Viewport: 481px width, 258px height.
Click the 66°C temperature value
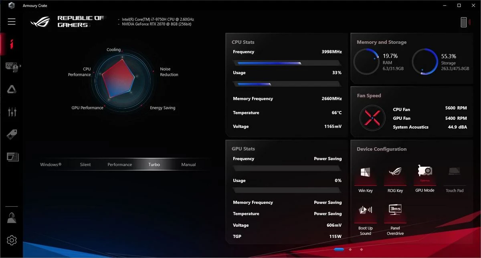click(337, 113)
